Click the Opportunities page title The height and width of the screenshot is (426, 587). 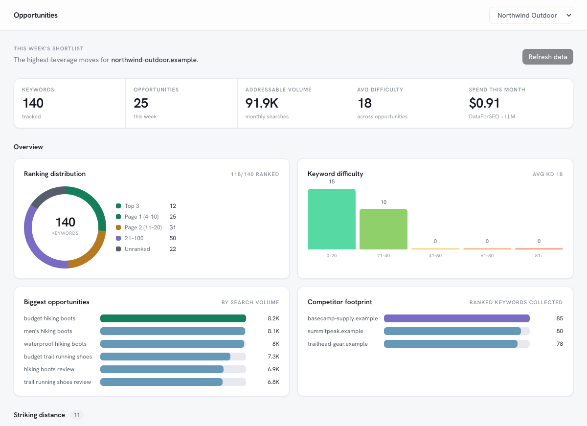tap(36, 15)
